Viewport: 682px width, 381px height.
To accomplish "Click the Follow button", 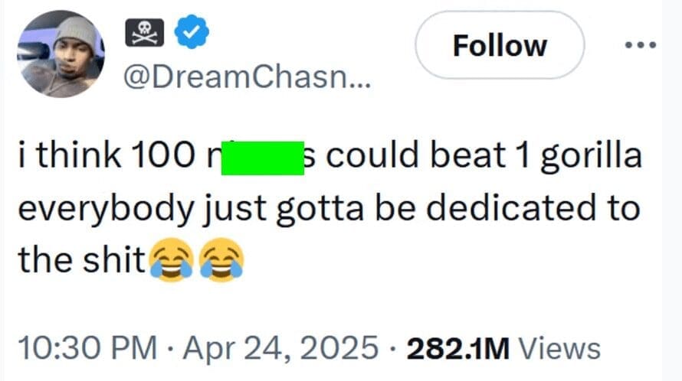I will click(x=499, y=45).
